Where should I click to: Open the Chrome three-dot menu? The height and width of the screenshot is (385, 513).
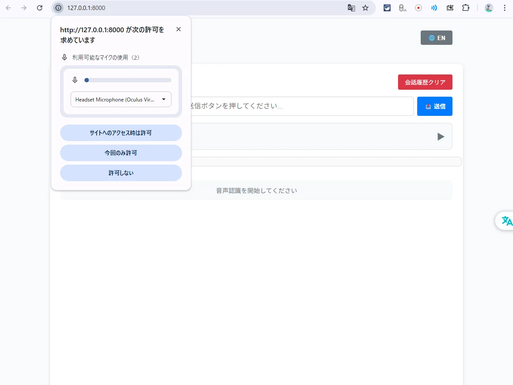tap(504, 8)
